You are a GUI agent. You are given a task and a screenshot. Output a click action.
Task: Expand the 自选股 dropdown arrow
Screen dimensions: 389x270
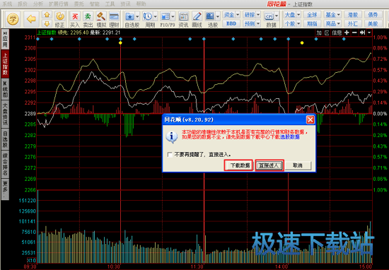tap(137, 16)
